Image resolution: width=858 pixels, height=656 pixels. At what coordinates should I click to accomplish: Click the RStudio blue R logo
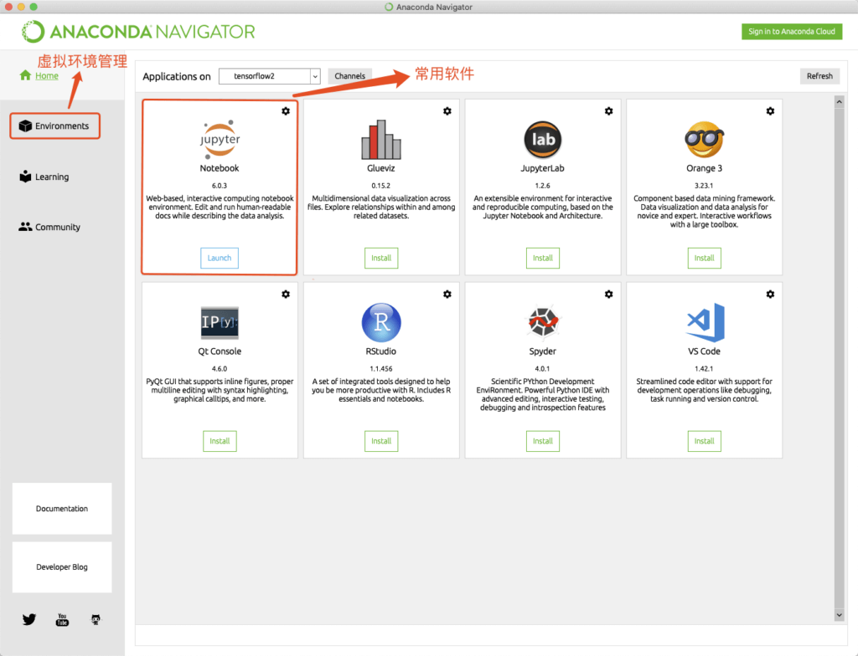coord(381,322)
